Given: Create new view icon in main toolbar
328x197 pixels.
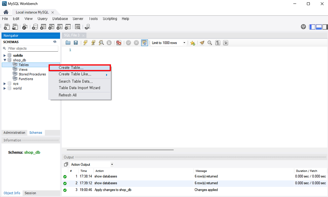Looking at the screenshot, I should [51, 27].
